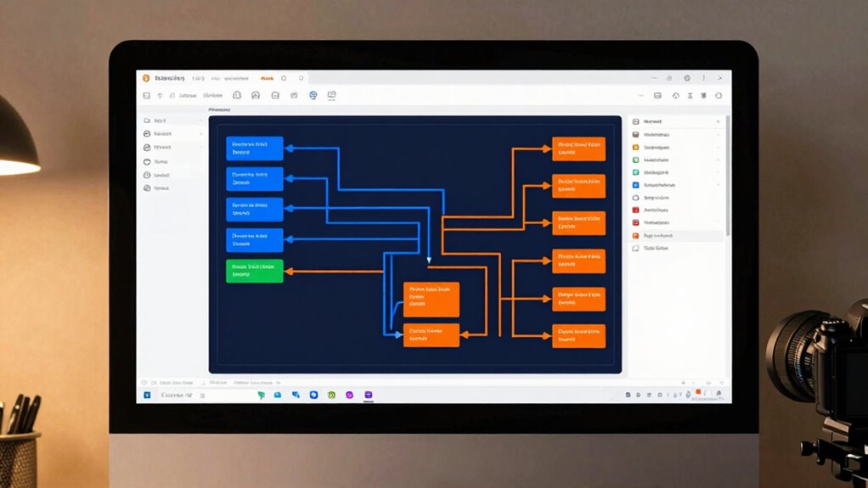Select the blue globe icon in the toolbar
The height and width of the screenshot is (488, 868).
313,96
